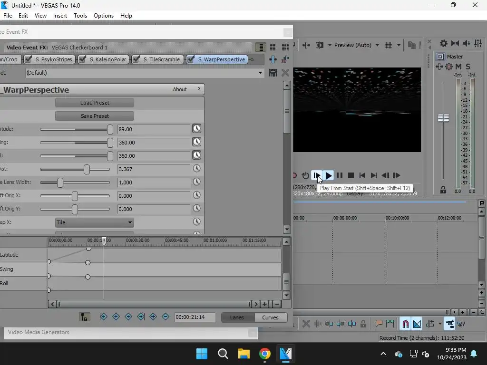Enable animation for Shift Orig X
The width and height of the screenshot is (487, 365).
pyautogui.click(x=196, y=195)
